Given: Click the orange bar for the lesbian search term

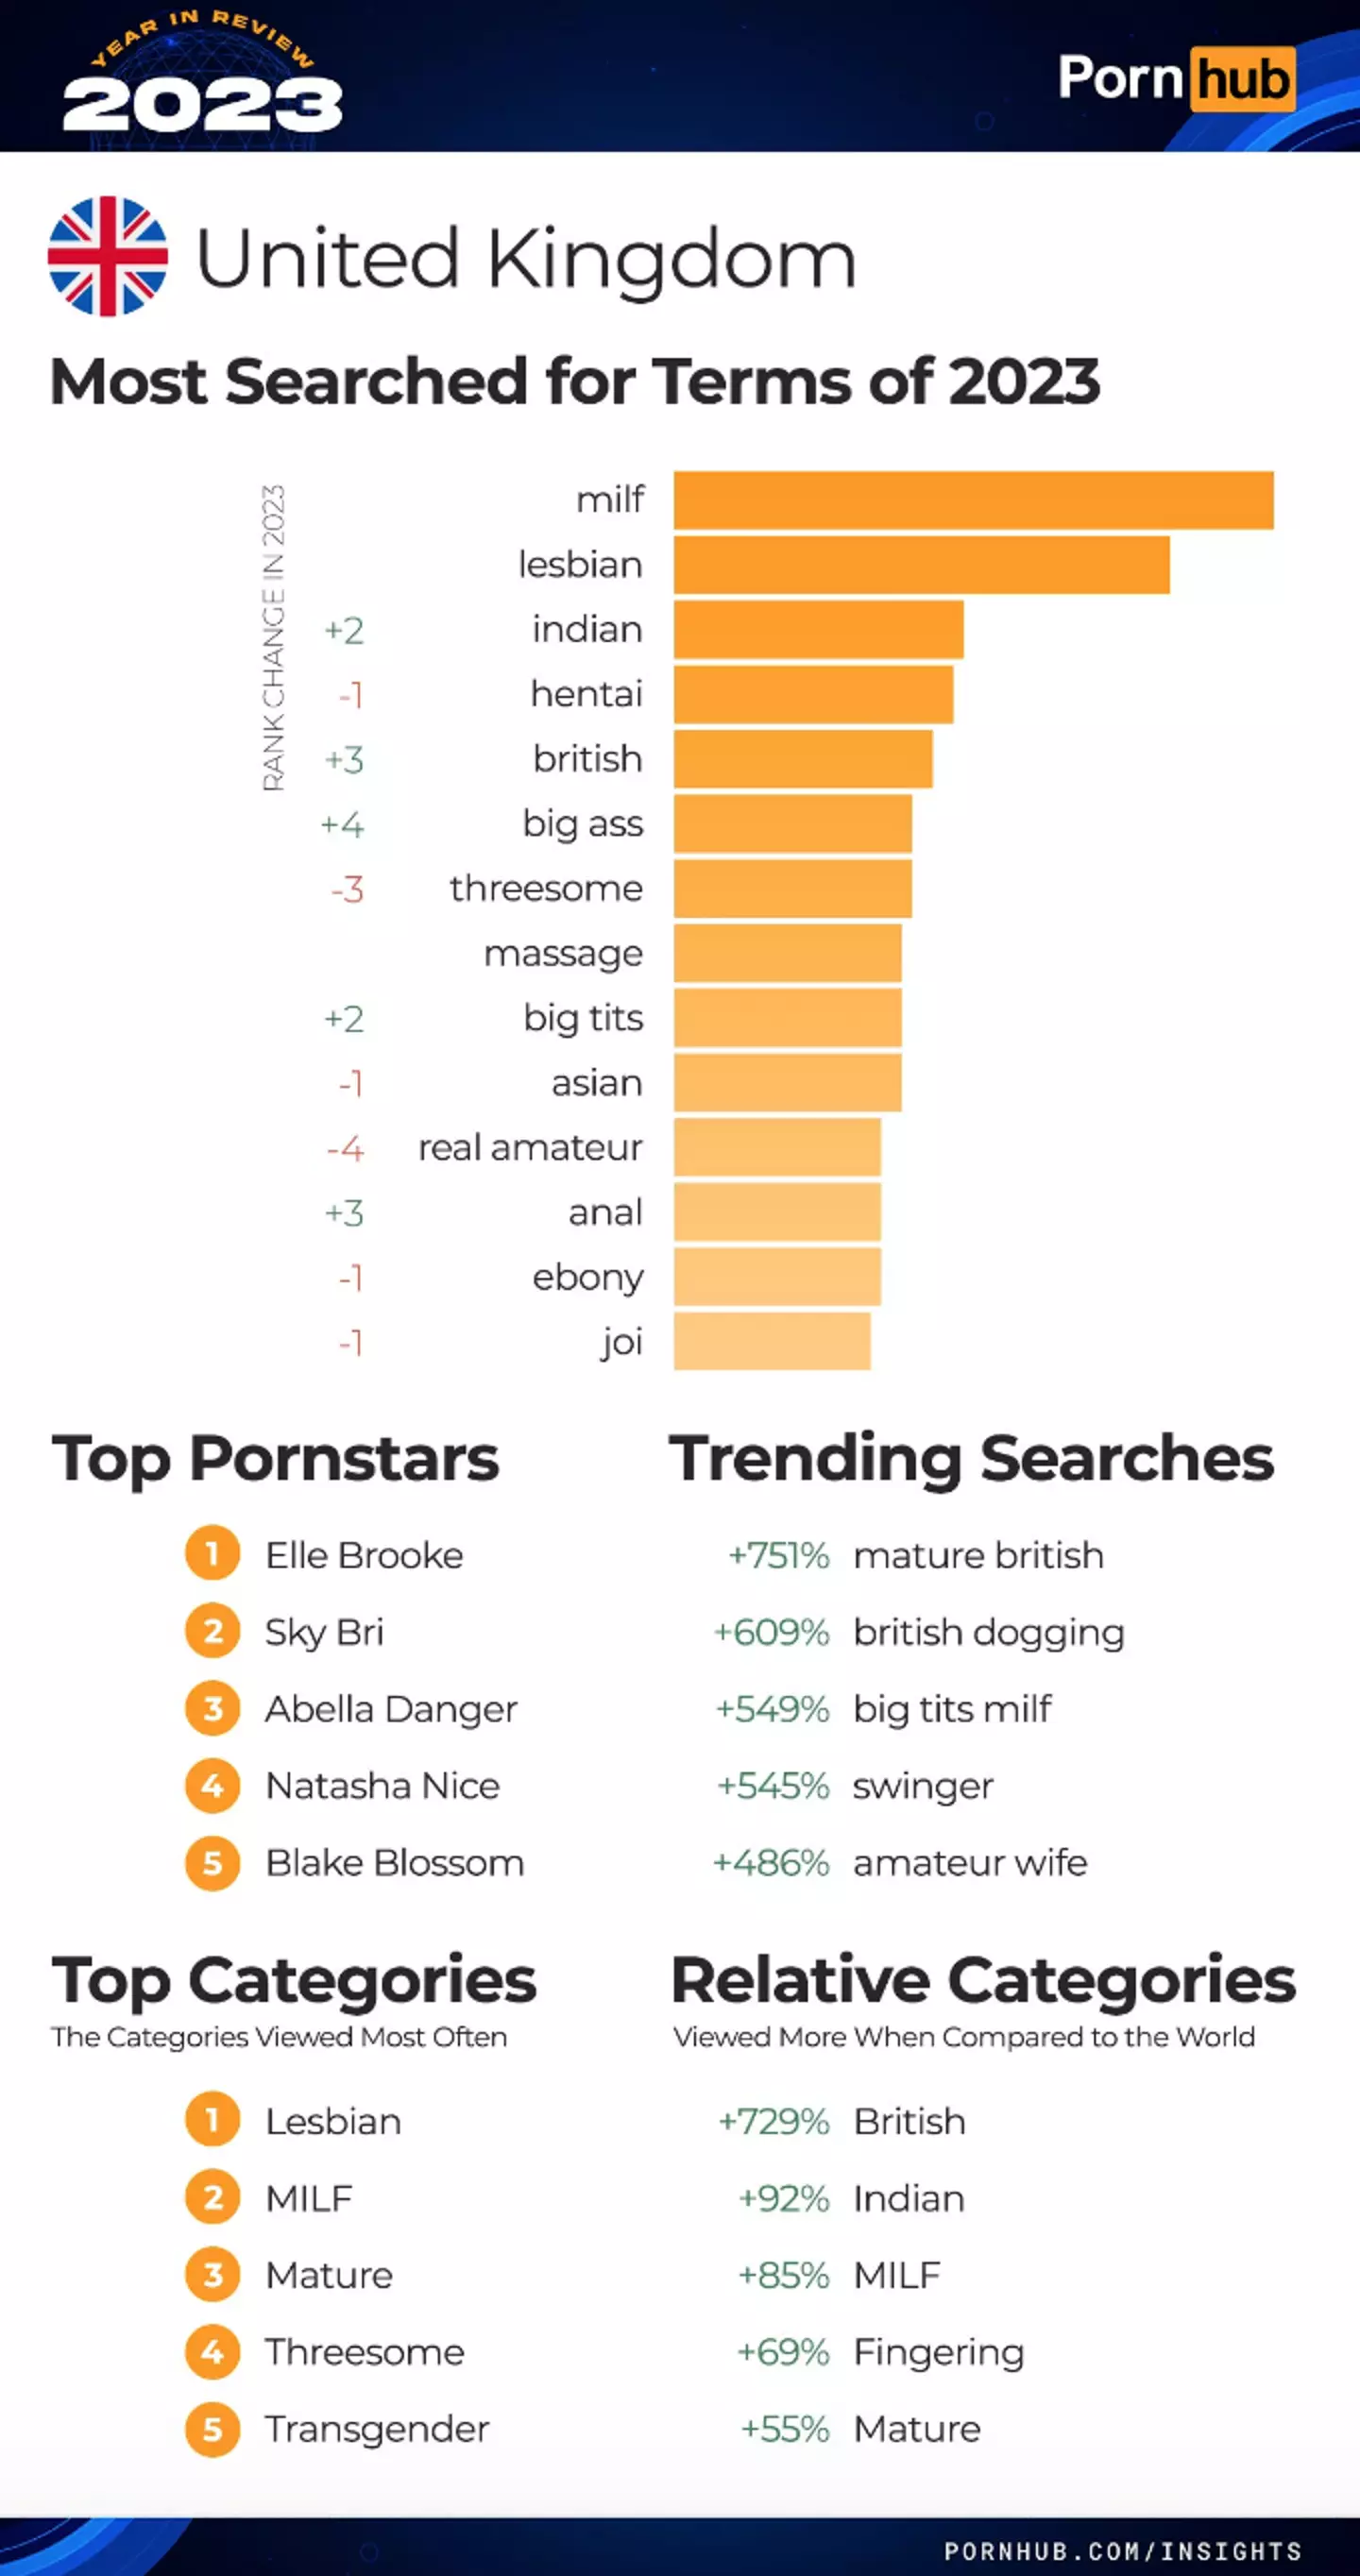Looking at the screenshot, I should click(921, 565).
